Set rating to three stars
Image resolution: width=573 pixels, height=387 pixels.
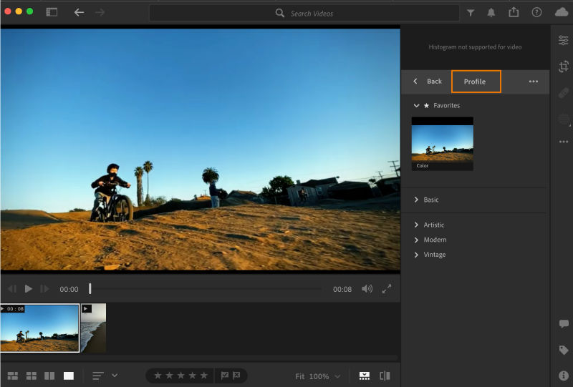click(x=181, y=376)
